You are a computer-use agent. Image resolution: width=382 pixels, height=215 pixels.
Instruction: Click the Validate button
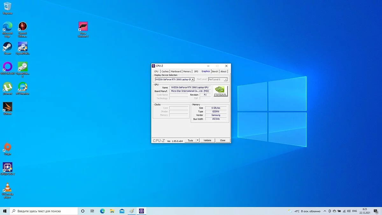[207, 140]
